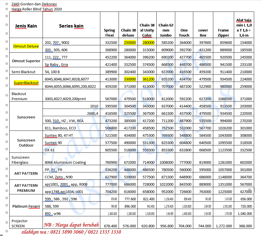Click the Platinum Ferarri price "777.600"

click(x=130, y=199)
